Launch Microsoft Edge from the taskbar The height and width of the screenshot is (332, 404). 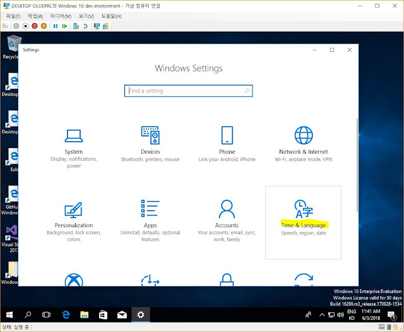(x=66, y=315)
